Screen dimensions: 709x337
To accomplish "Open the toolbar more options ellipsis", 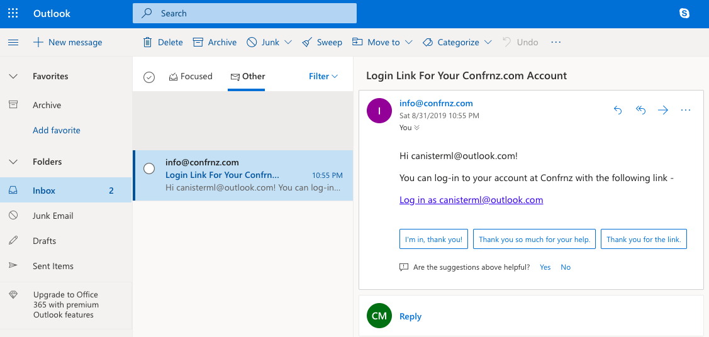I will [x=556, y=43].
